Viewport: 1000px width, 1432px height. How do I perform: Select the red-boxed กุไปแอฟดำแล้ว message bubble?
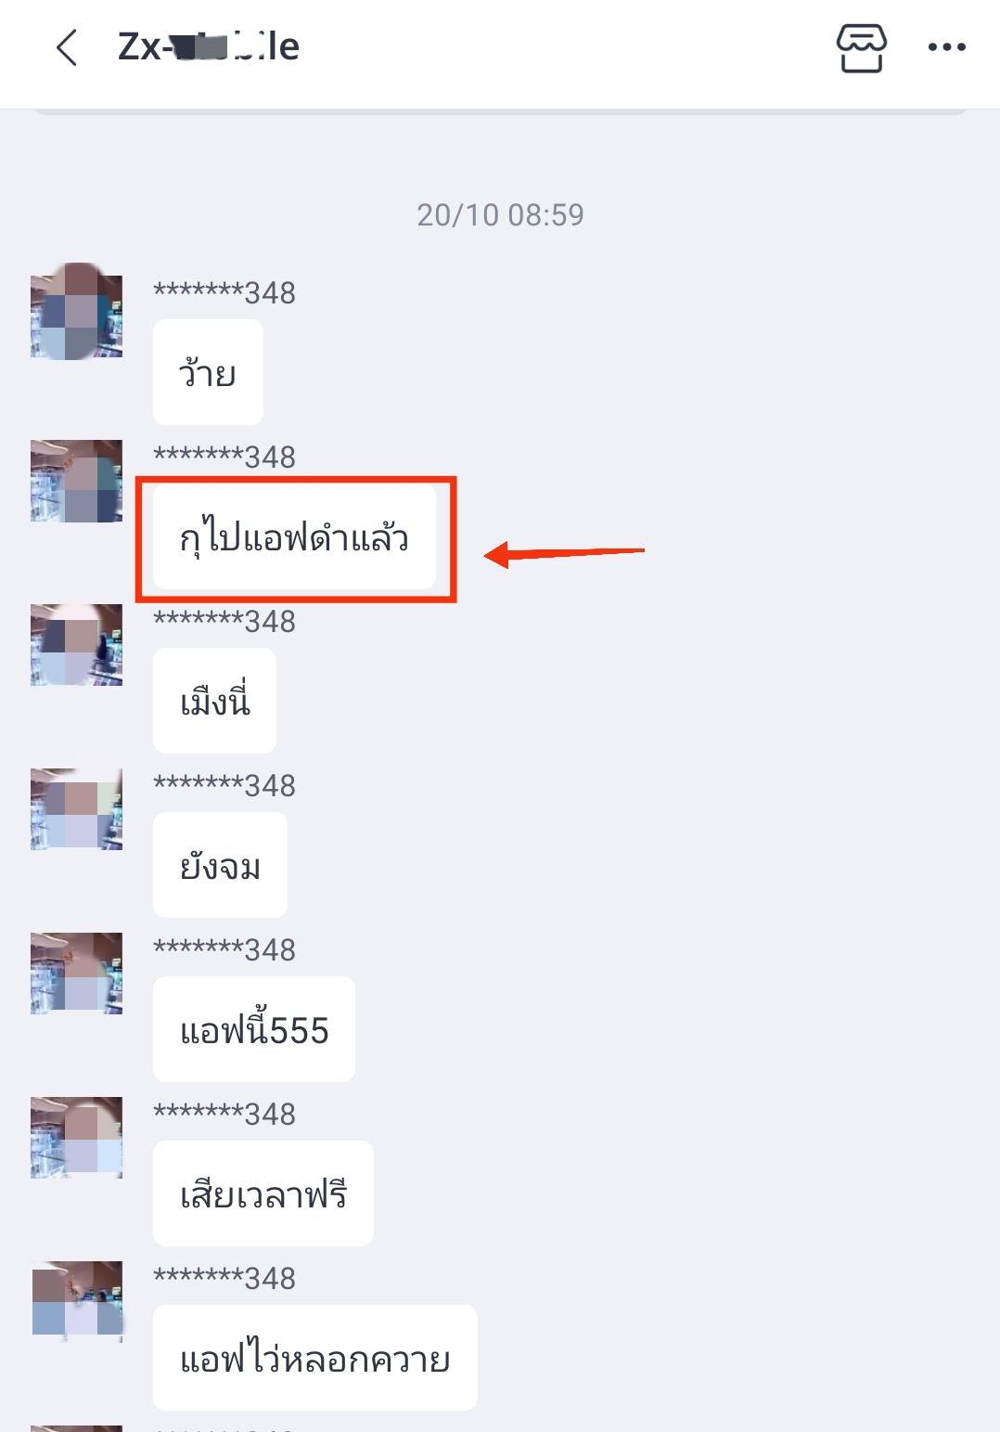tap(294, 536)
